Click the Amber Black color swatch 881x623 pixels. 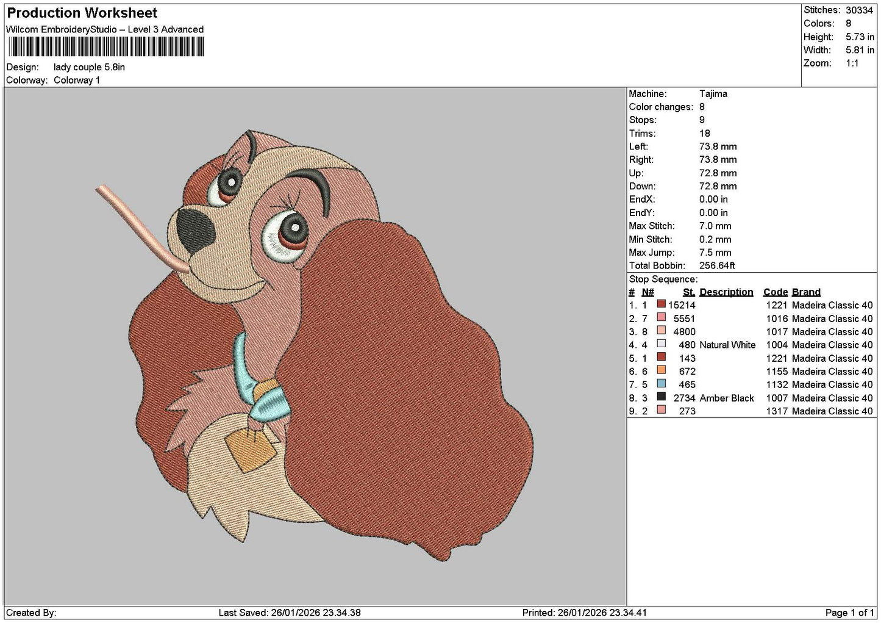[x=661, y=398]
